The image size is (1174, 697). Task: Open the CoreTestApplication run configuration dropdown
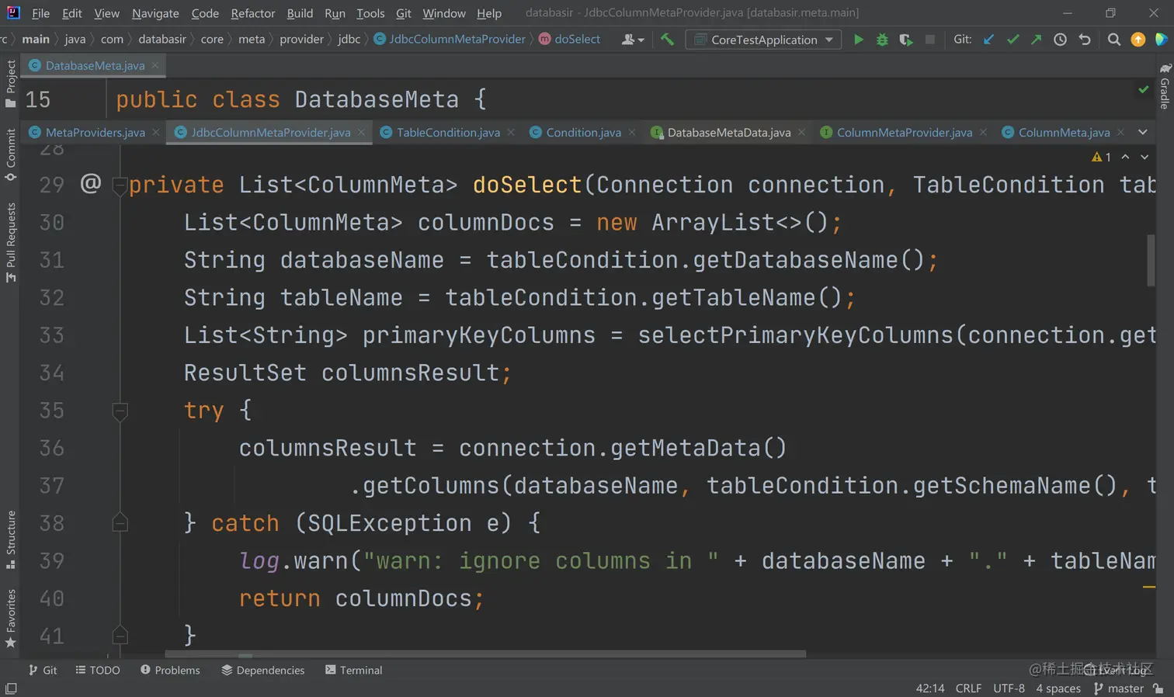coord(763,40)
